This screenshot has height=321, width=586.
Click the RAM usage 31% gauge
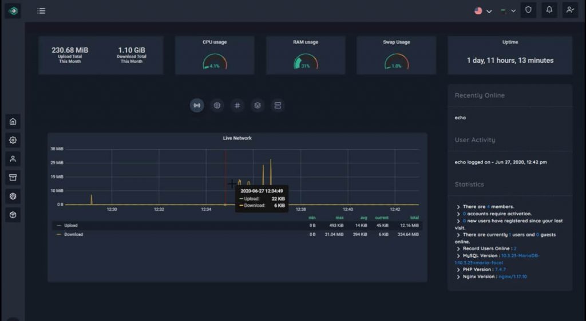tap(306, 62)
